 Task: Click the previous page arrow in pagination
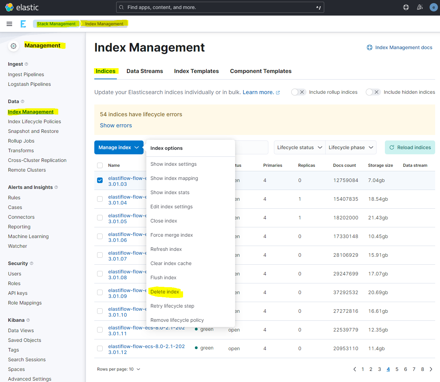click(354, 369)
